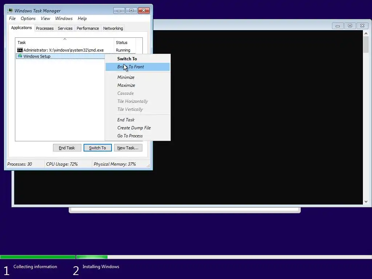Close the Task Manager window
372x279 pixels.
tap(144, 11)
